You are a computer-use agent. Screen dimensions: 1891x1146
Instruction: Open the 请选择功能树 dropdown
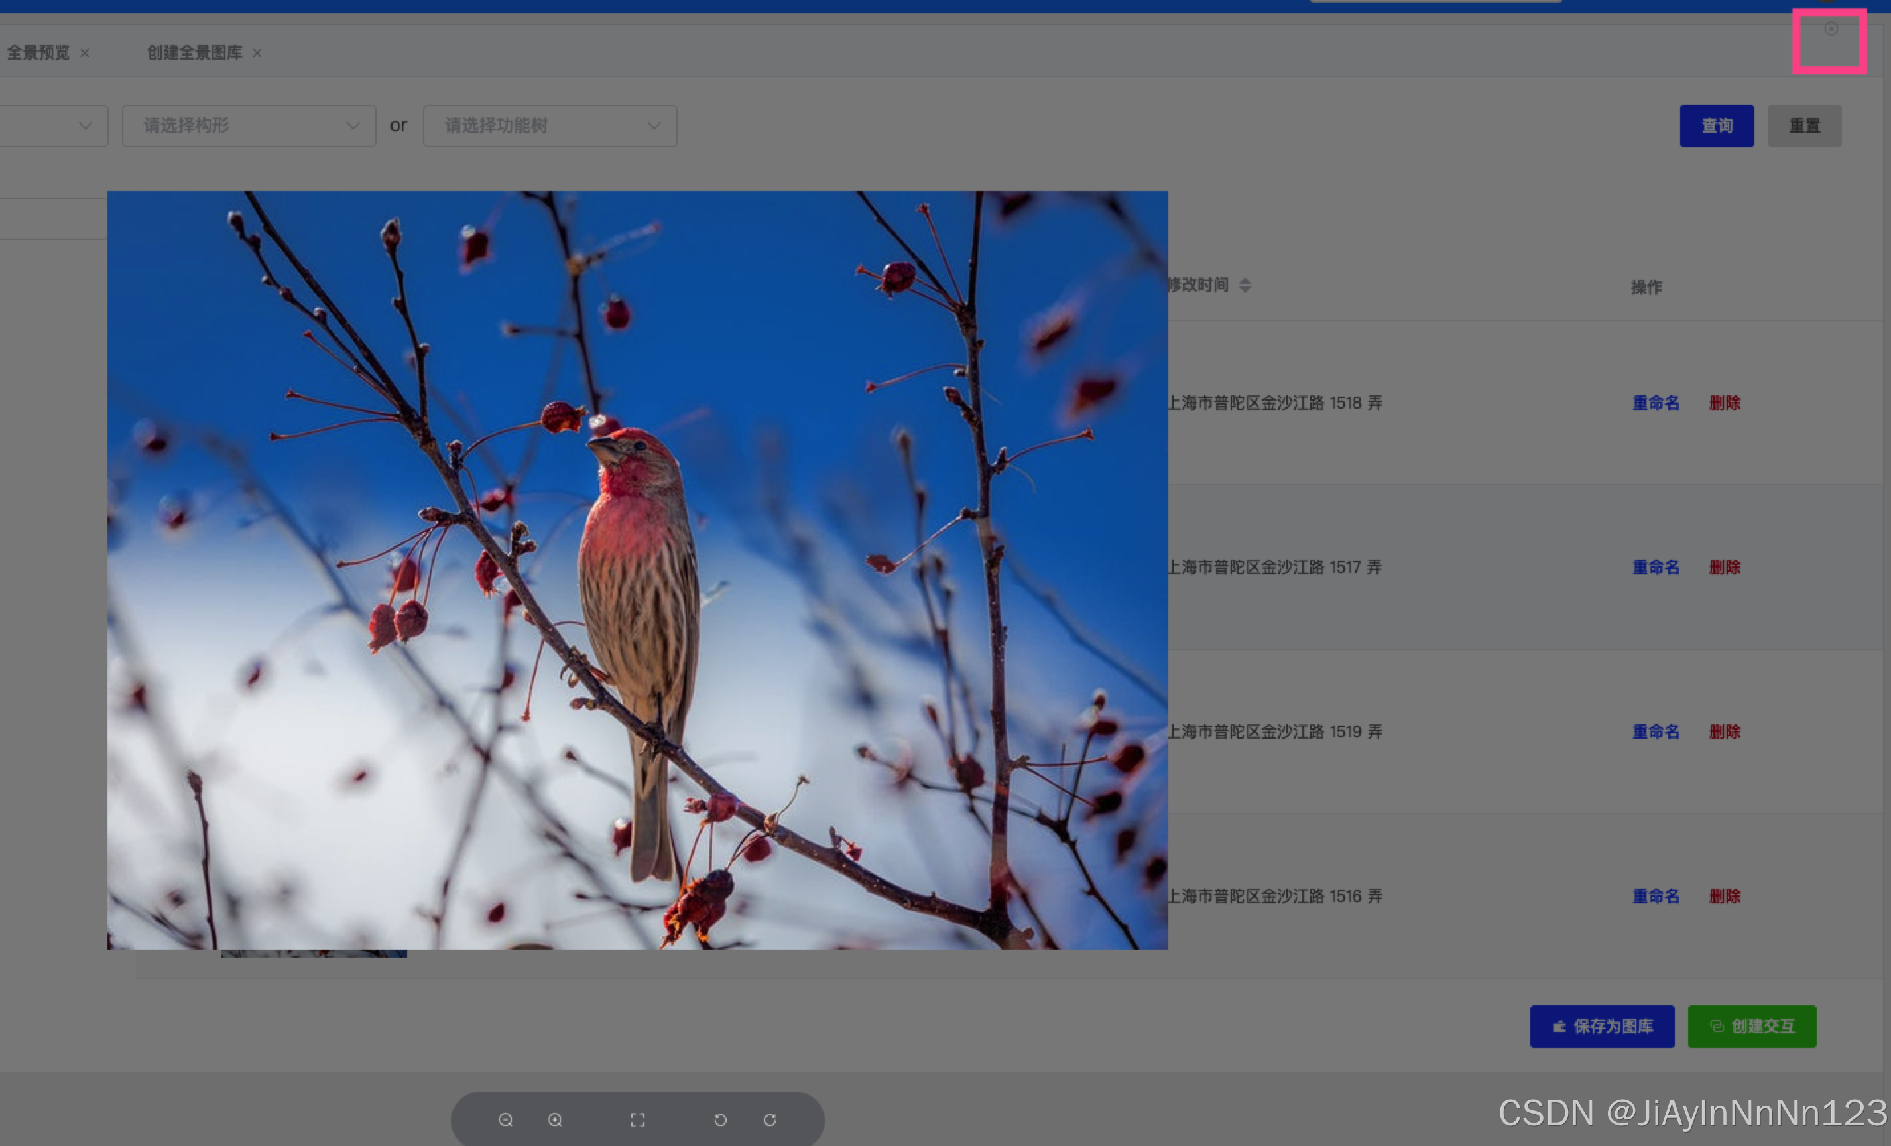point(550,125)
